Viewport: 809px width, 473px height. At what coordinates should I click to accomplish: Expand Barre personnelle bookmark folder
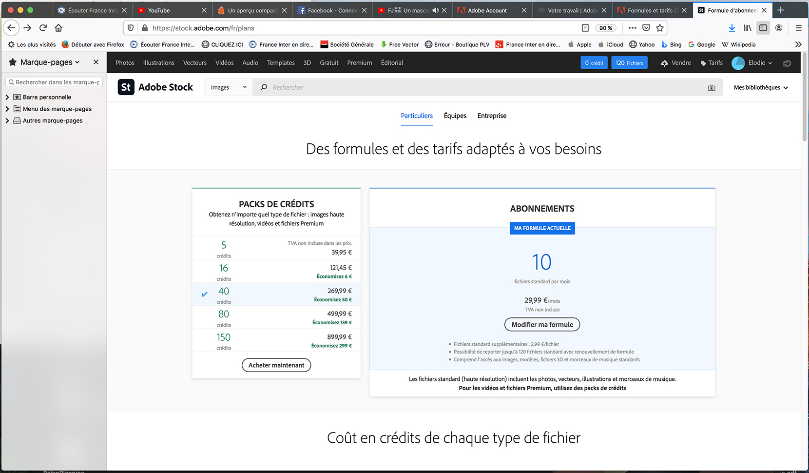pos(7,97)
